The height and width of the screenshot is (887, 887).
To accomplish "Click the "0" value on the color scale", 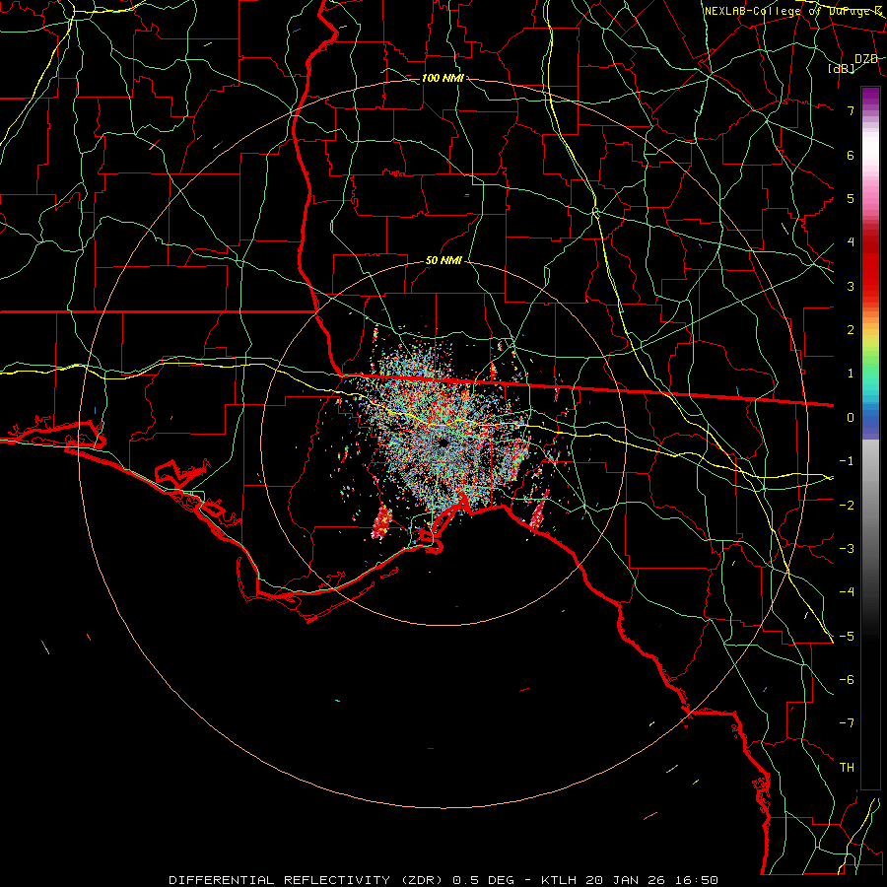I will pos(851,418).
